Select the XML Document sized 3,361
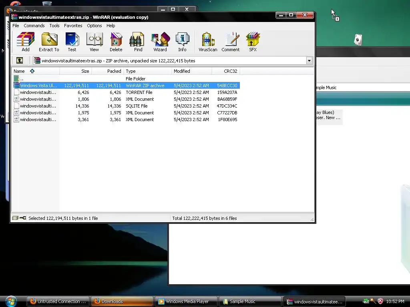The width and height of the screenshot is (410, 307). click(126, 119)
